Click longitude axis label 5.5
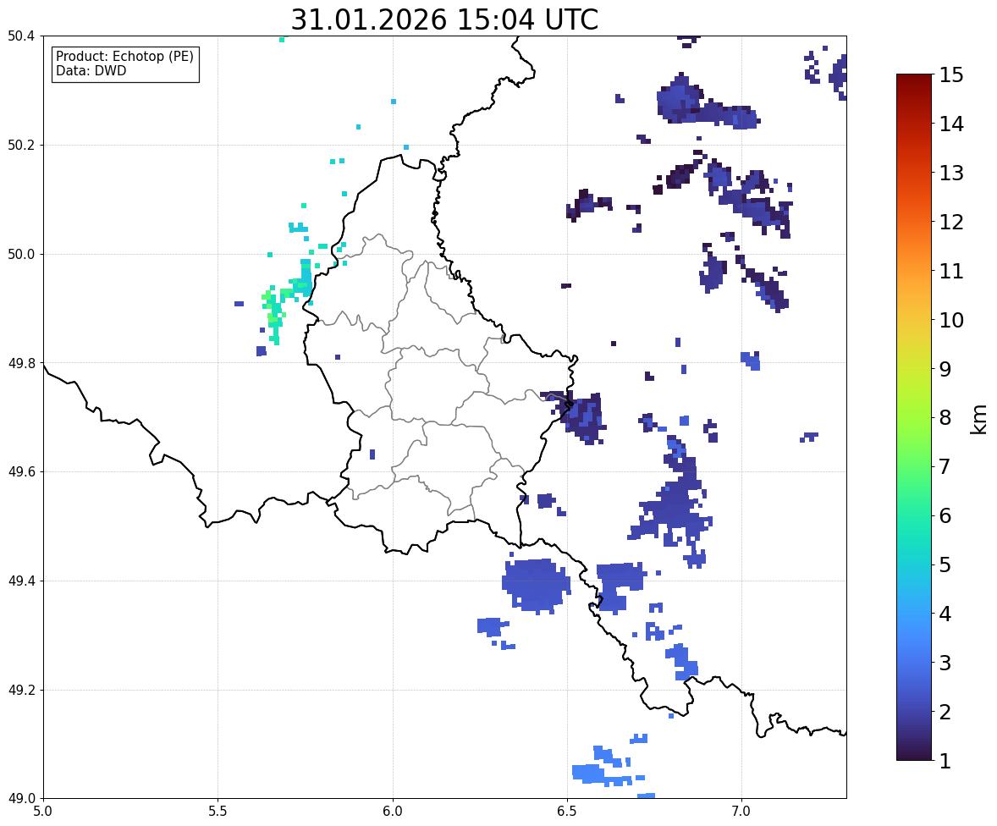 click(x=218, y=812)
